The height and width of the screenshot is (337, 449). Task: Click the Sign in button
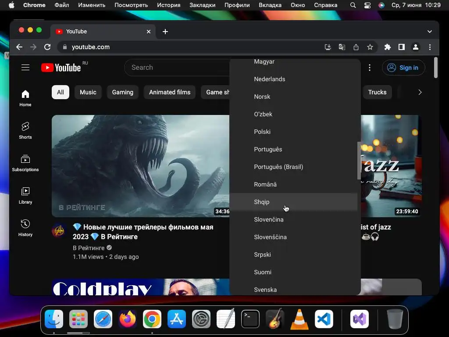403,68
